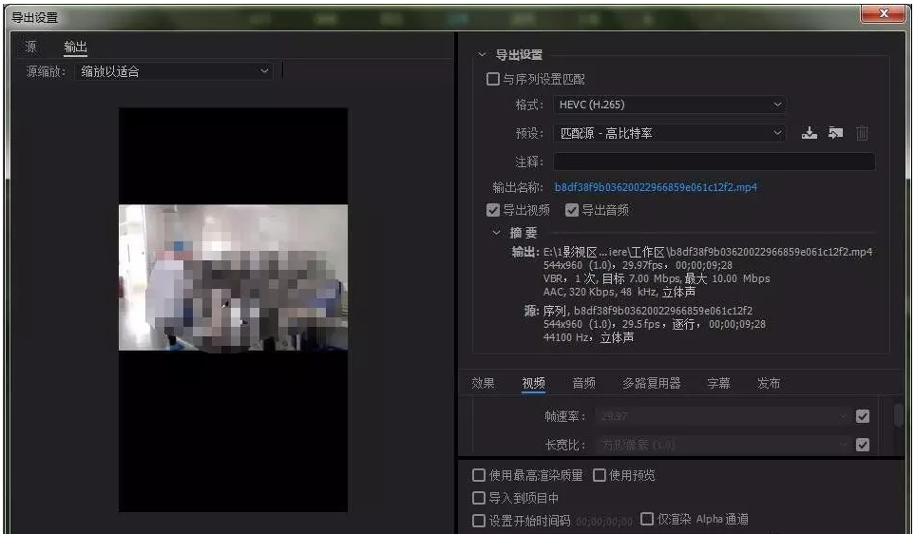Enable 仅渲染 Alpha 通道 checkbox
Viewport: 915px width, 534px height.
(x=646, y=519)
